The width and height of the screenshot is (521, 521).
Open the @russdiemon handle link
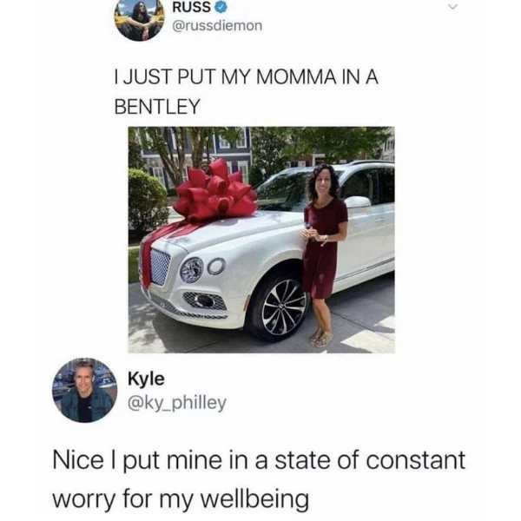pos(217,26)
